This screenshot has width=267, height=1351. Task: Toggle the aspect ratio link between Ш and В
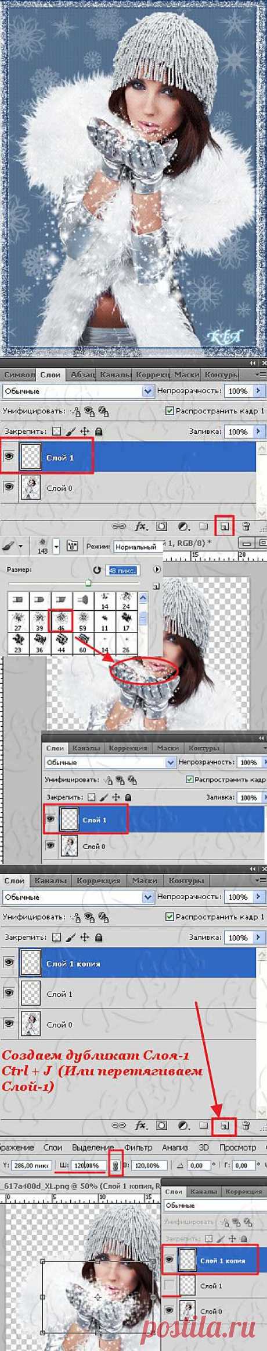point(116,1165)
